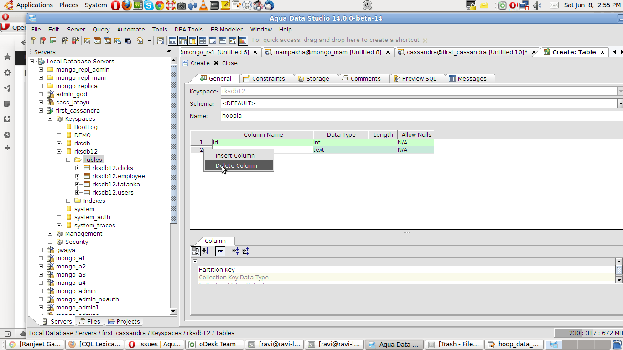Toggle the first grid view toolbar button

tap(172, 41)
